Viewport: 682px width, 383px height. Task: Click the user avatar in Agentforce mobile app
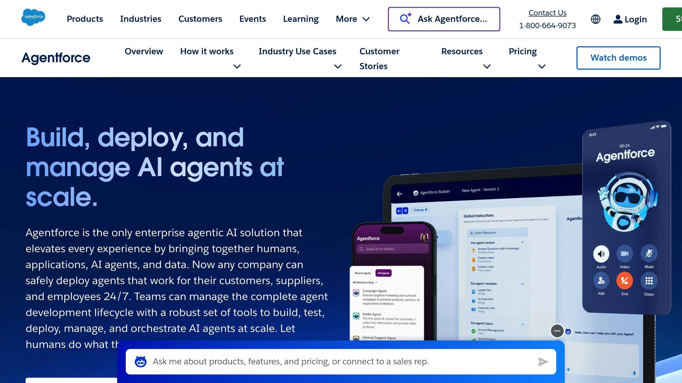coord(424,237)
